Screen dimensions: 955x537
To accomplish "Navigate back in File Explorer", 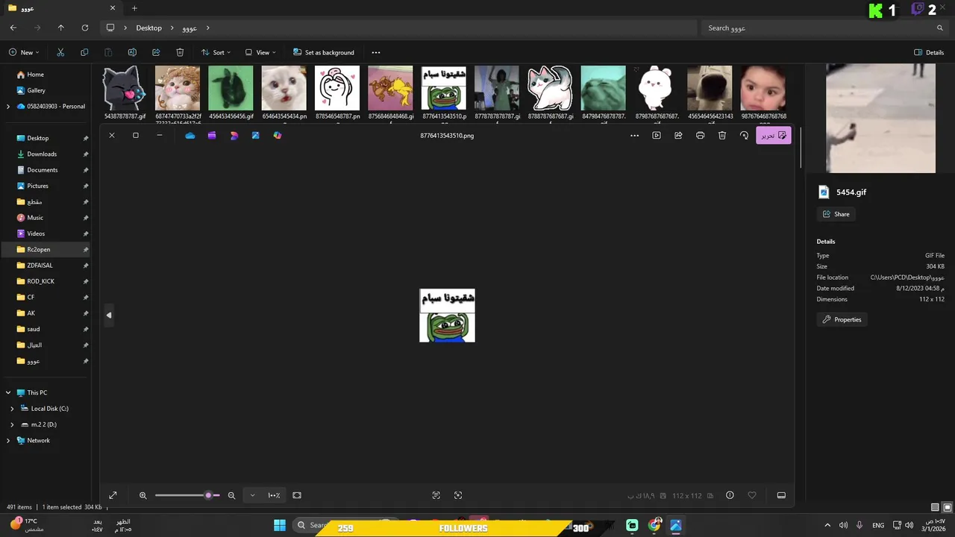I will click(x=13, y=28).
